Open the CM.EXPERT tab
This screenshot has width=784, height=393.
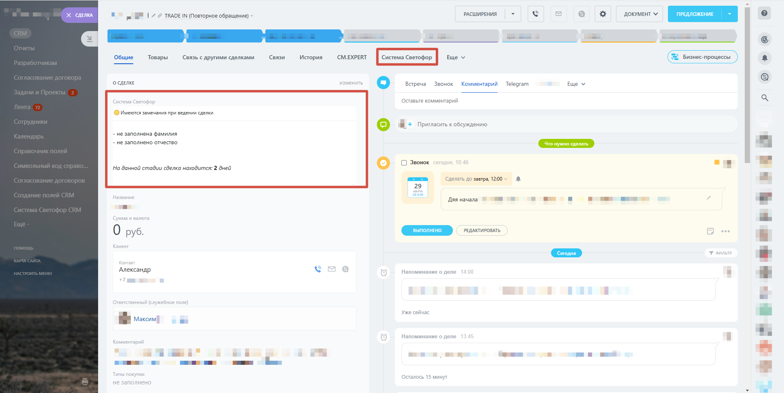(352, 57)
